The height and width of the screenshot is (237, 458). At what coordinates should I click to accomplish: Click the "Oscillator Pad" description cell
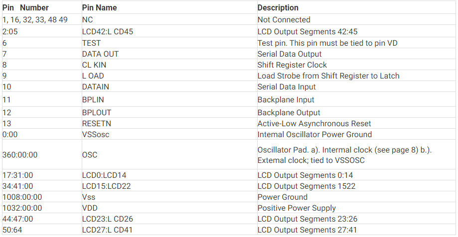coord(344,155)
